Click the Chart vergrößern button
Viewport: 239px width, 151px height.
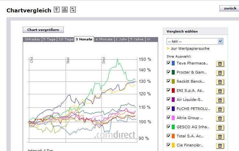tap(43, 30)
